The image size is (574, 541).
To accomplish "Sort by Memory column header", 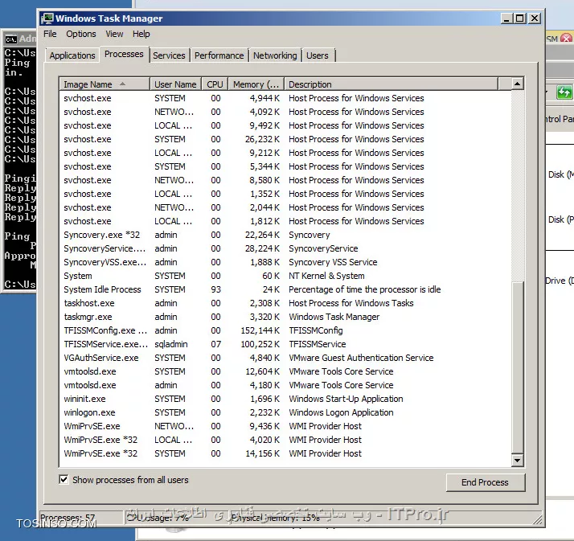I will 256,84.
